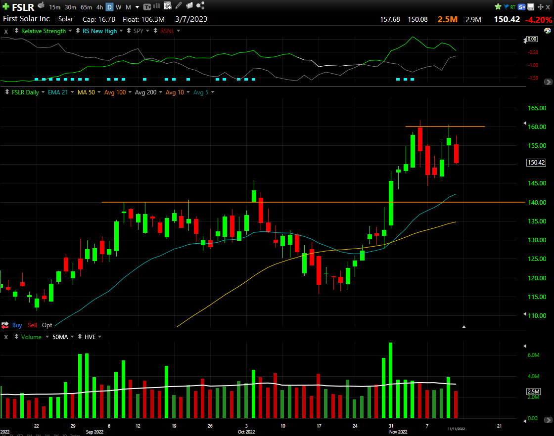
Task: Switch to the 30m timeframe
Action: tap(70, 7)
